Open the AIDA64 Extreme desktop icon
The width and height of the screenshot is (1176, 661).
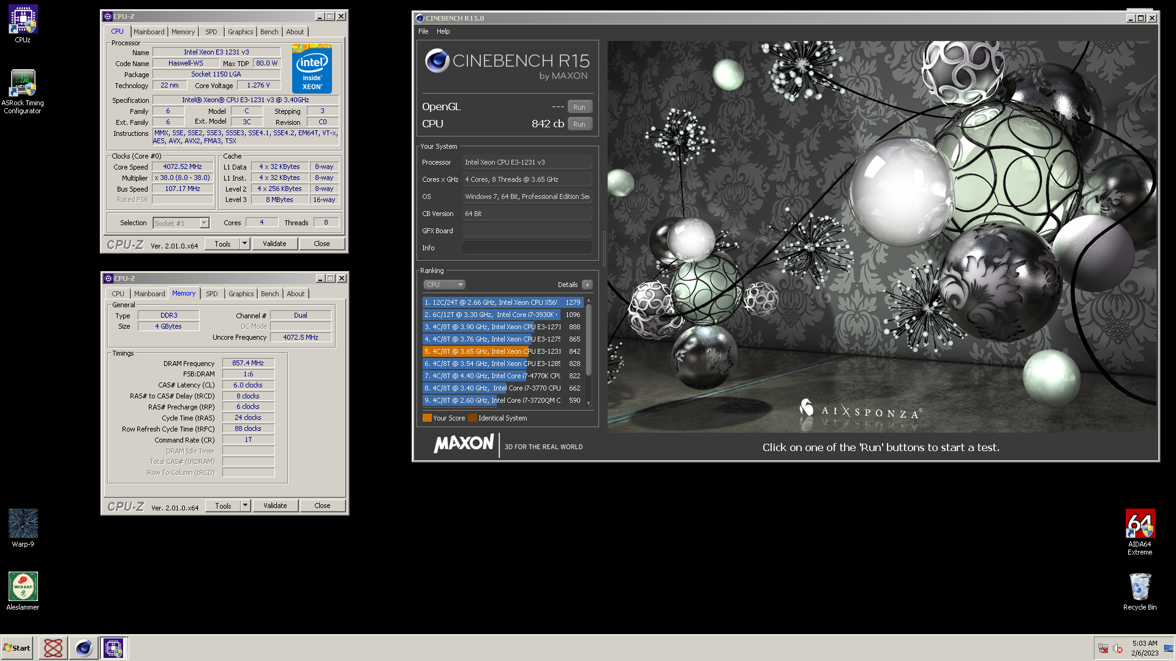[x=1140, y=532]
